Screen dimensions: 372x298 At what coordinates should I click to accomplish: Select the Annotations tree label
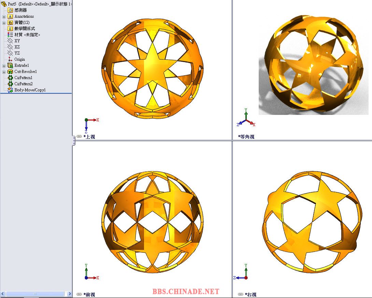(24, 16)
